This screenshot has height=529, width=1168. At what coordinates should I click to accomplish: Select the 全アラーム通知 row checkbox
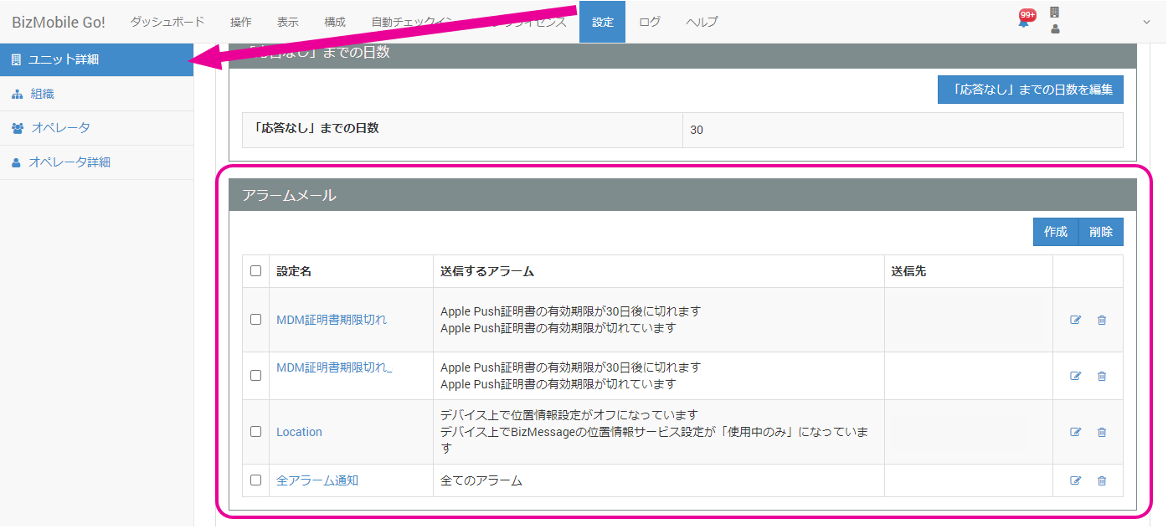(x=256, y=480)
